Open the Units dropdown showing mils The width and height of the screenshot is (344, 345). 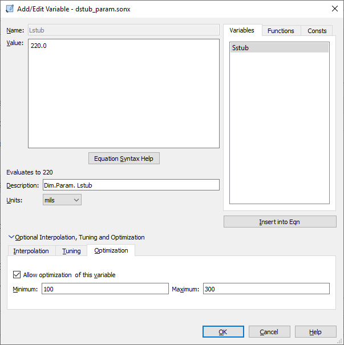62,200
